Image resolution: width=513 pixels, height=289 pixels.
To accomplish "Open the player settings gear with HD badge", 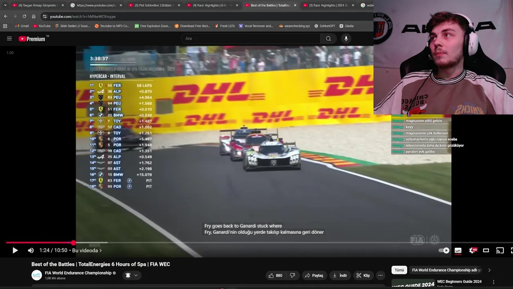I will 472,250.
